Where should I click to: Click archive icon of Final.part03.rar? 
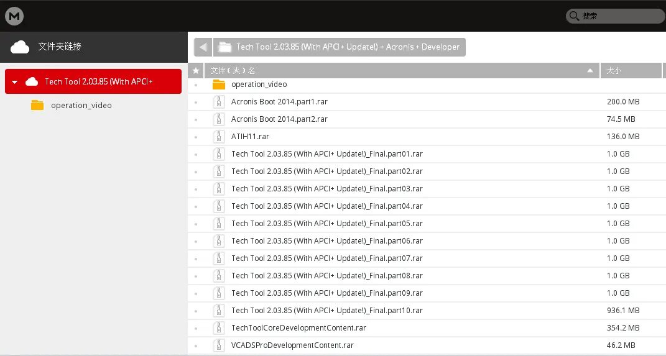219,189
